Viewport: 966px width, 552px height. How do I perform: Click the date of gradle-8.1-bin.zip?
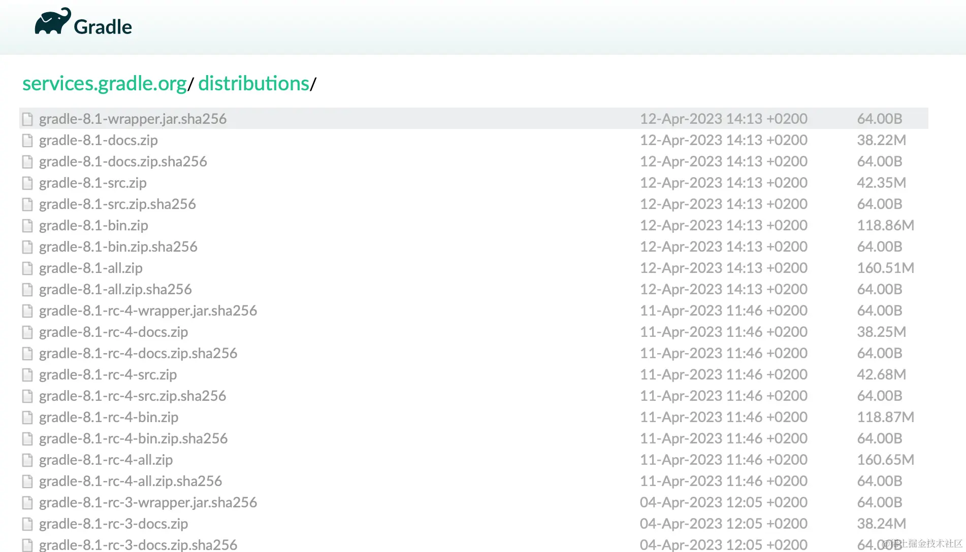724,225
